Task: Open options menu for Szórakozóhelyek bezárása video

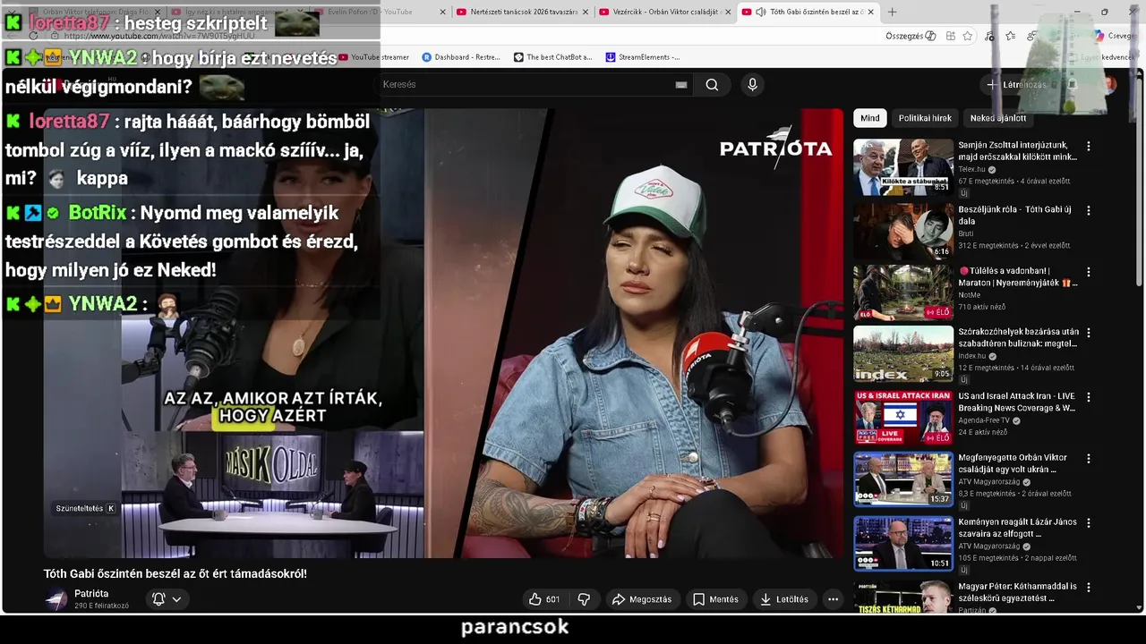Action: pyautogui.click(x=1089, y=333)
